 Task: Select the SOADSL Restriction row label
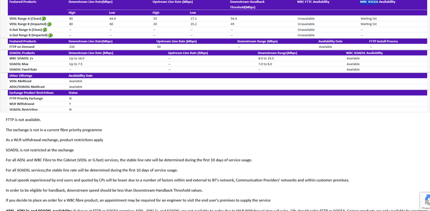[x=24, y=109]
